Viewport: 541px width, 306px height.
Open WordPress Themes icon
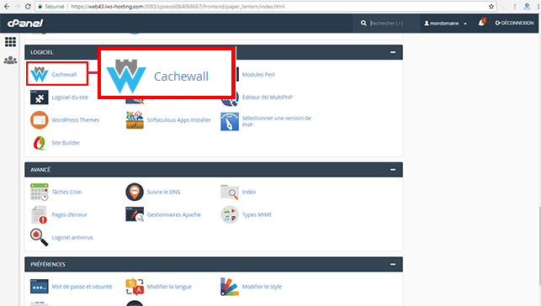coord(40,120)
